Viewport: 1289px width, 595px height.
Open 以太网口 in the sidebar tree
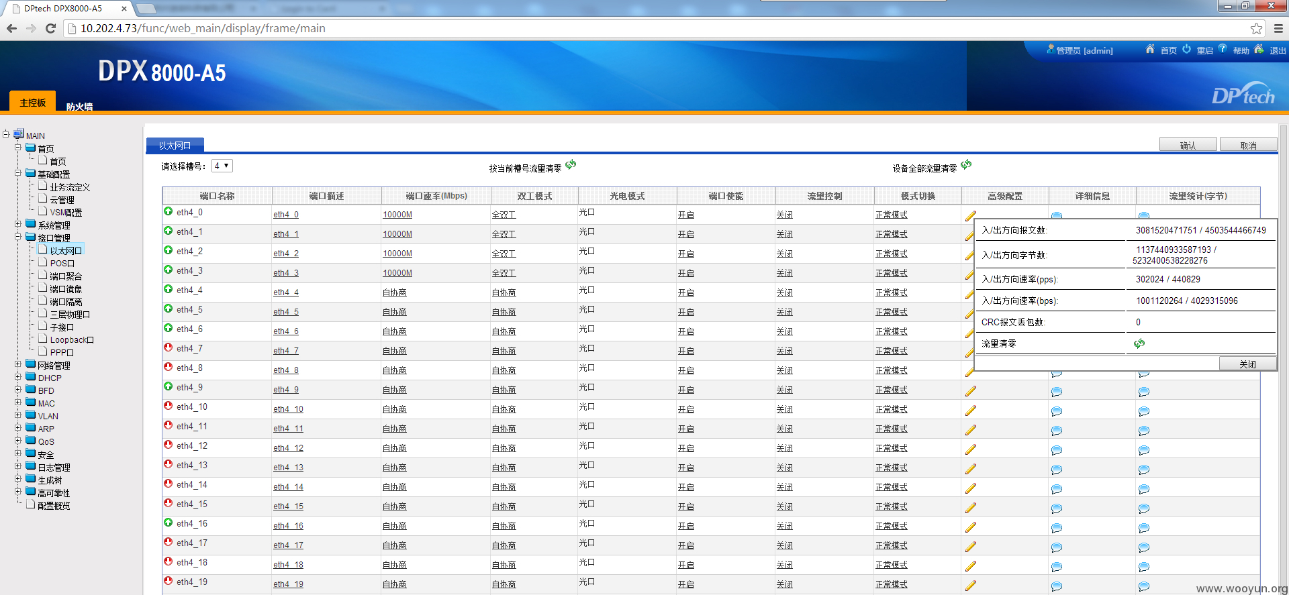(x=66, y=250)
